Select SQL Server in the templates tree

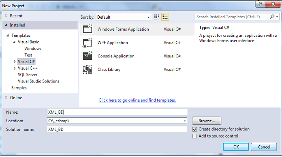tap(28, 75)
